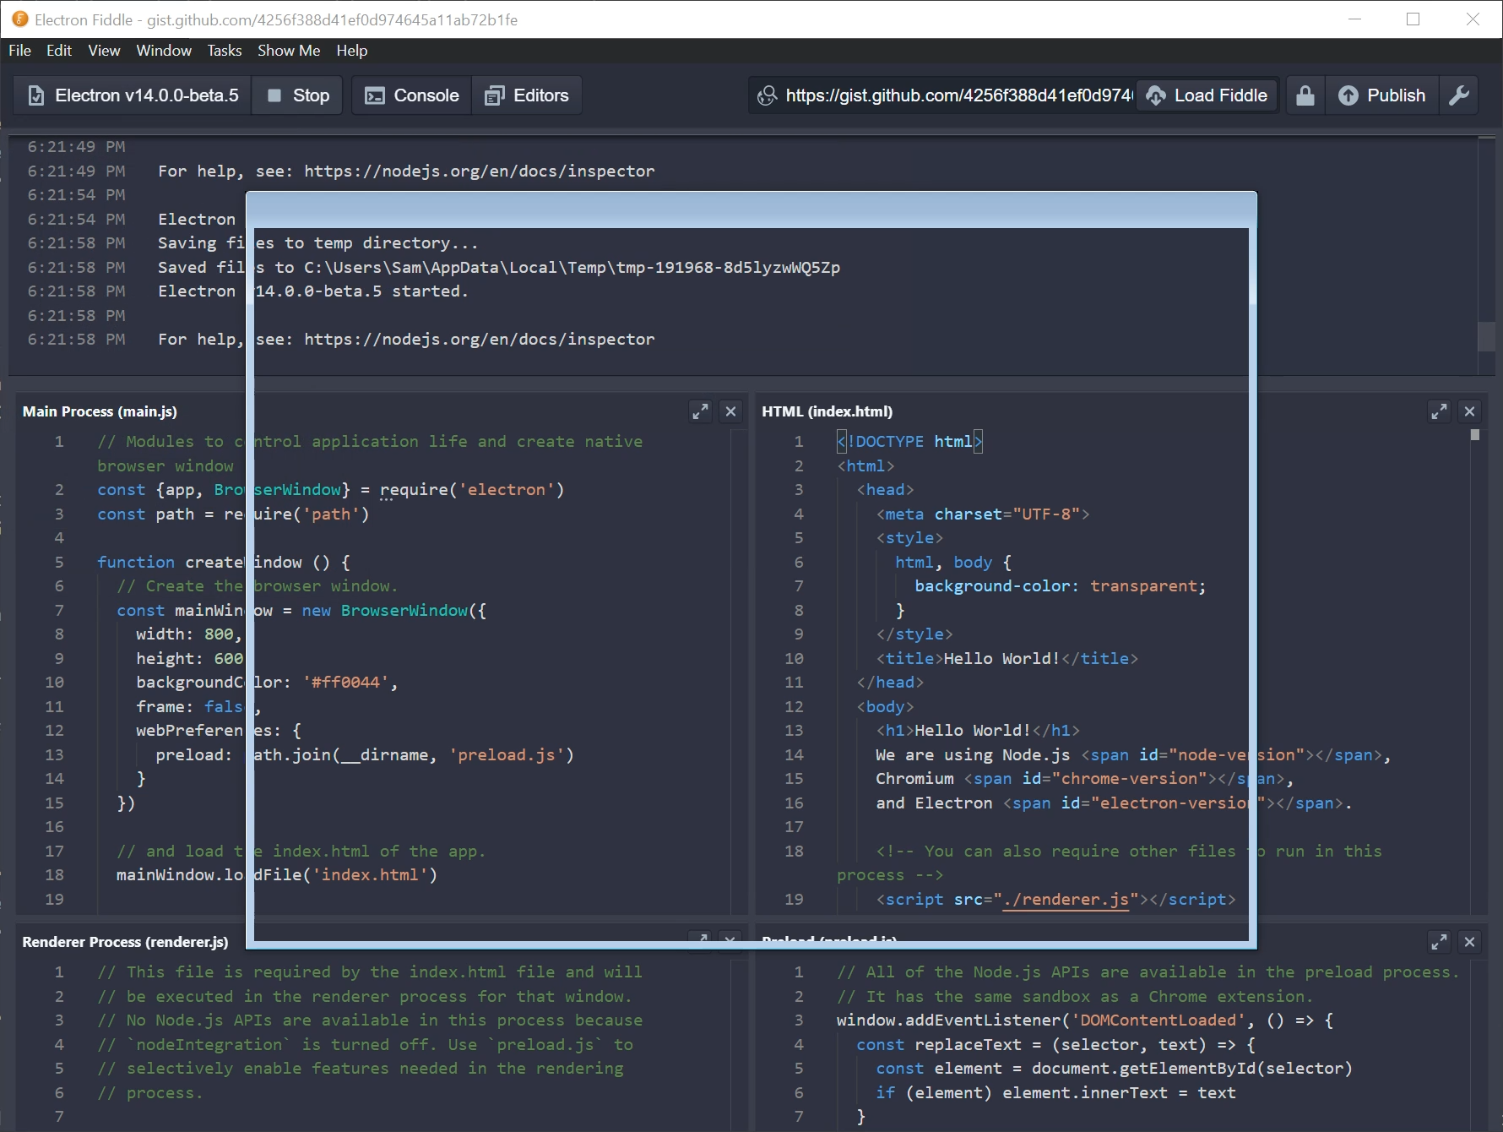The width and height of the screenshot is (1503, 1132).
Task: Click the HTML (index.html) panel title
Action: 827,411
